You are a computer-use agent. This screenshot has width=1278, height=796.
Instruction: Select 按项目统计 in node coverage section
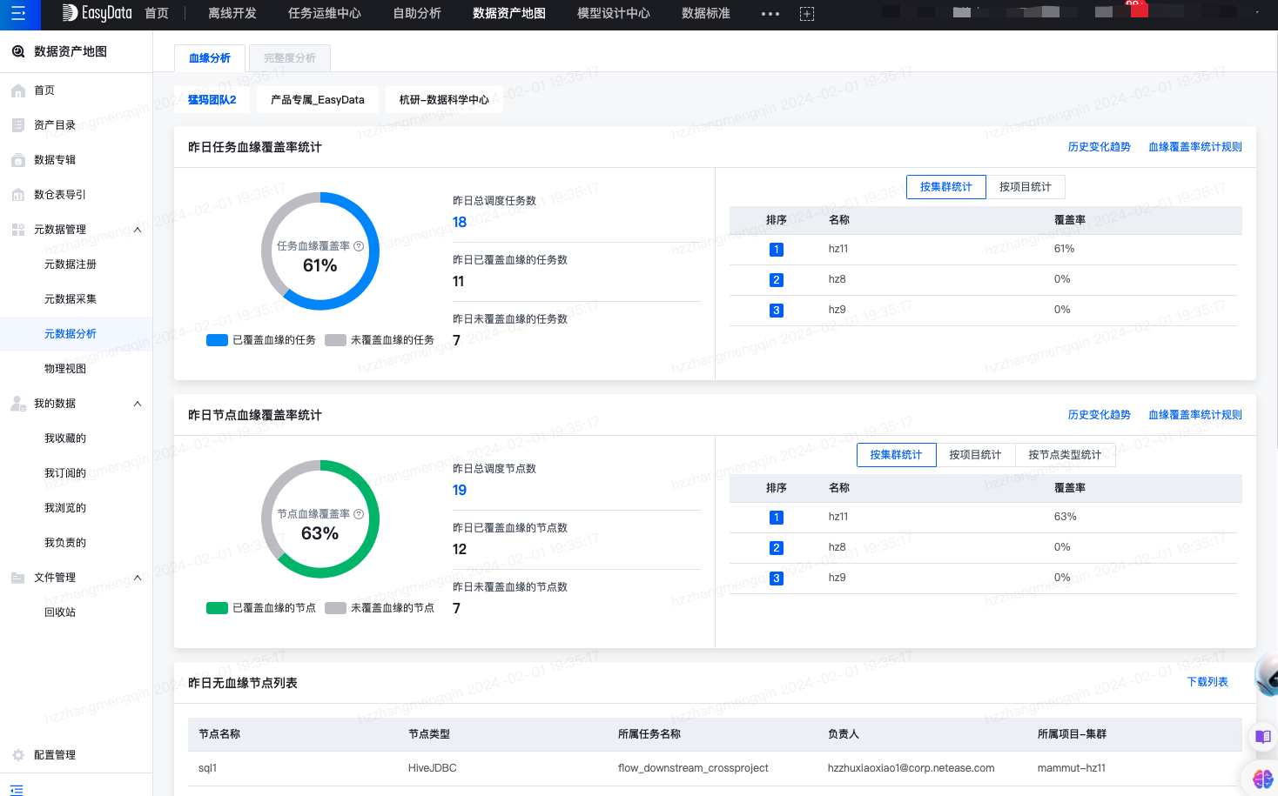click(975, 455)
